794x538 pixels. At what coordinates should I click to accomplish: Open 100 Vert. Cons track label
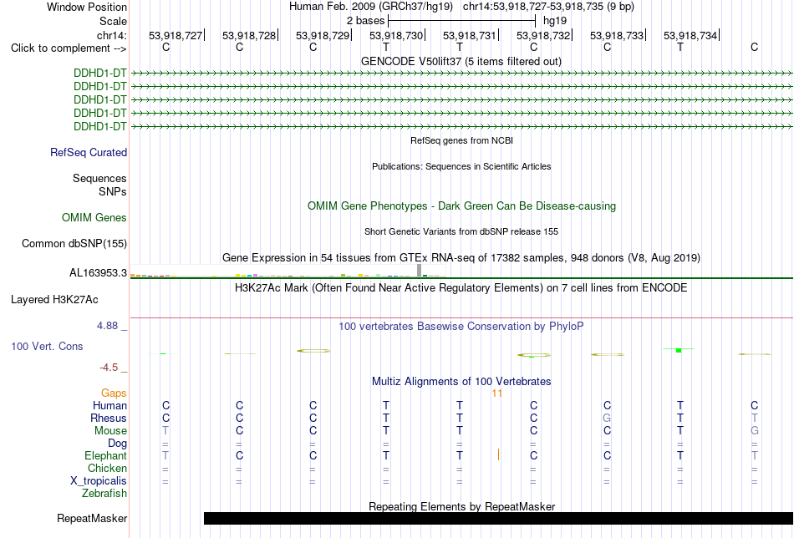point(47,346)
